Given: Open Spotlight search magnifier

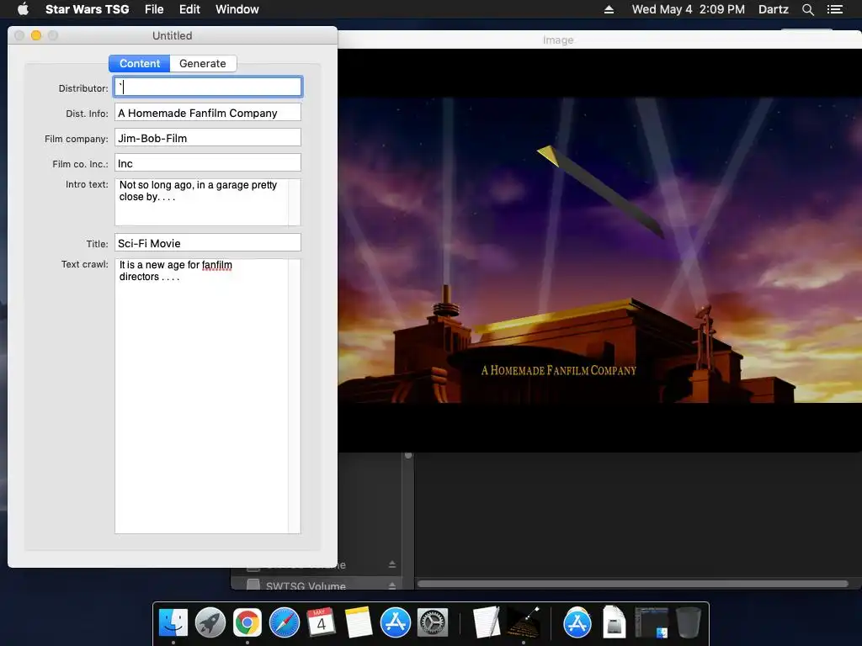Looking at the screenshot, I should click(807, 9).
